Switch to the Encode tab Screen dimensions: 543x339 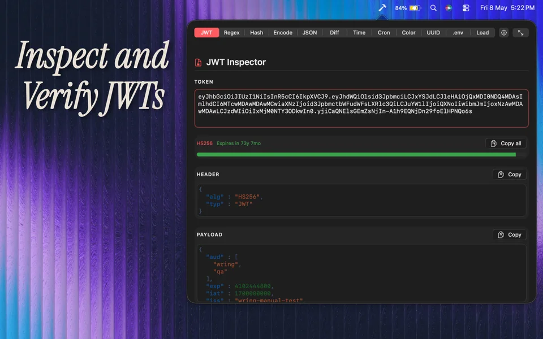click(x=283, y=33)
